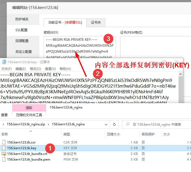This screenshot has width=191, height=172.
Task: Refresh the Explorer folder view
Action: click(x=114, y=124)
